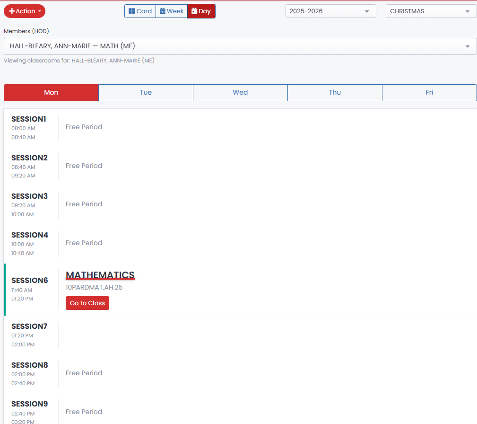
Task: Open the CHRISTMAS term dropdown
Action: point(431,11)
